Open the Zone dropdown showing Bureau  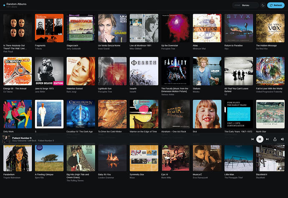pyautogui.click(x=245, y=5)
